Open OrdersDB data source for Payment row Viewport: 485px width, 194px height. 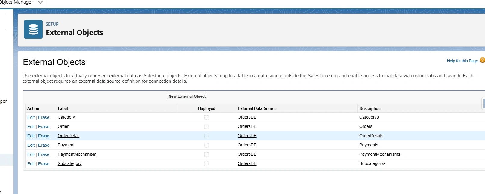pyautogui.click(x=247, y=145)
